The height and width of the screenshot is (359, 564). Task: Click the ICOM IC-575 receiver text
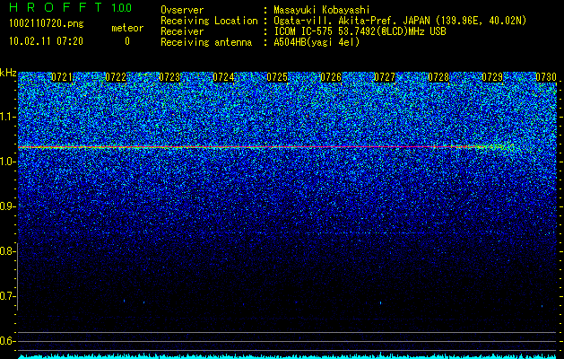point(360,31)
